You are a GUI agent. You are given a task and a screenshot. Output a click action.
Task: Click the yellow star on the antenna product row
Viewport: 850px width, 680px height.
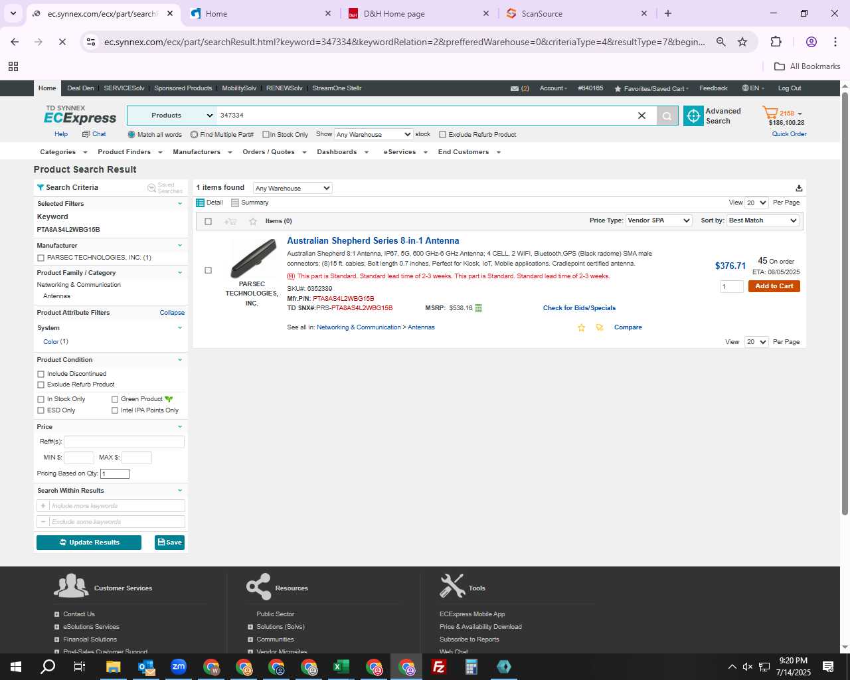[581, 327]
